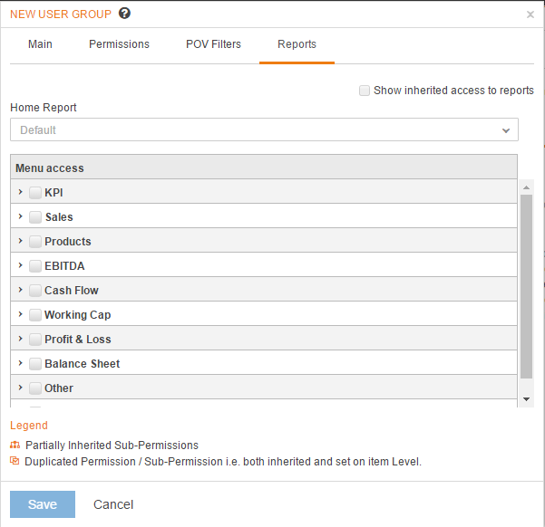Expand the EBITDA tree node
The image size is (545, 527).
pyautogui.click(x=21, y=265)
